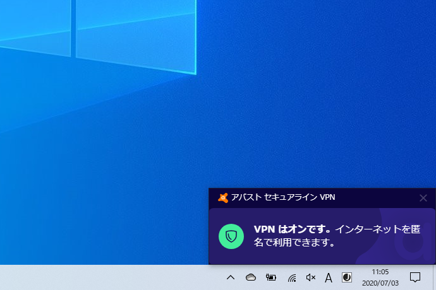Click the 'アバスト セキュアライン VPN' title

(x=283, y=197)
